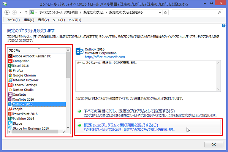Click the Norton Studio icon
Image resolution: width=228 pixels, height=152 pixels.
click(x=10, y=90)
